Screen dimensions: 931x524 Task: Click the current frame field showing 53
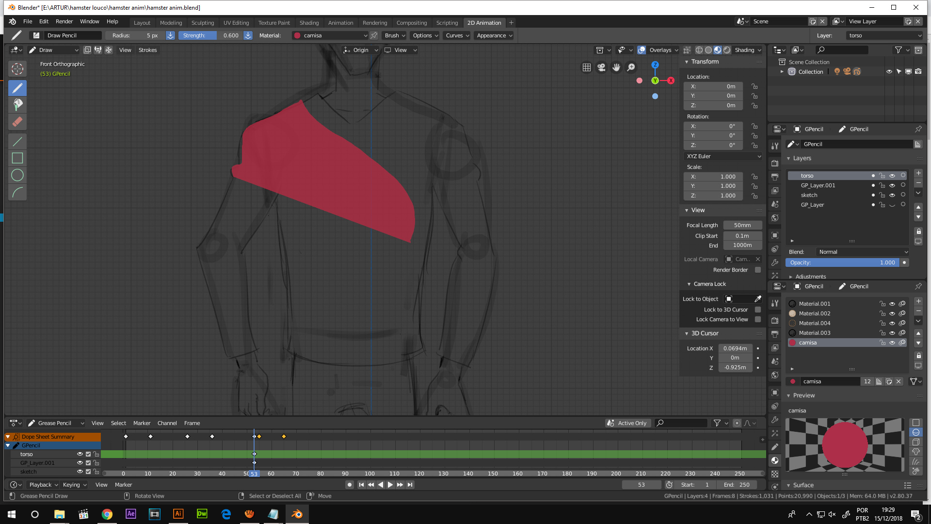(642, 485)
